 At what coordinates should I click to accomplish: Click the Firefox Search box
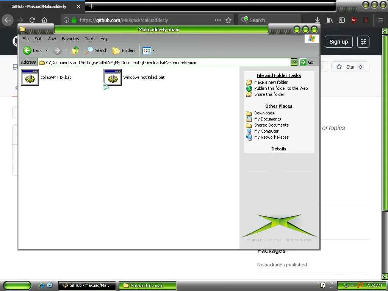(270, 20)
